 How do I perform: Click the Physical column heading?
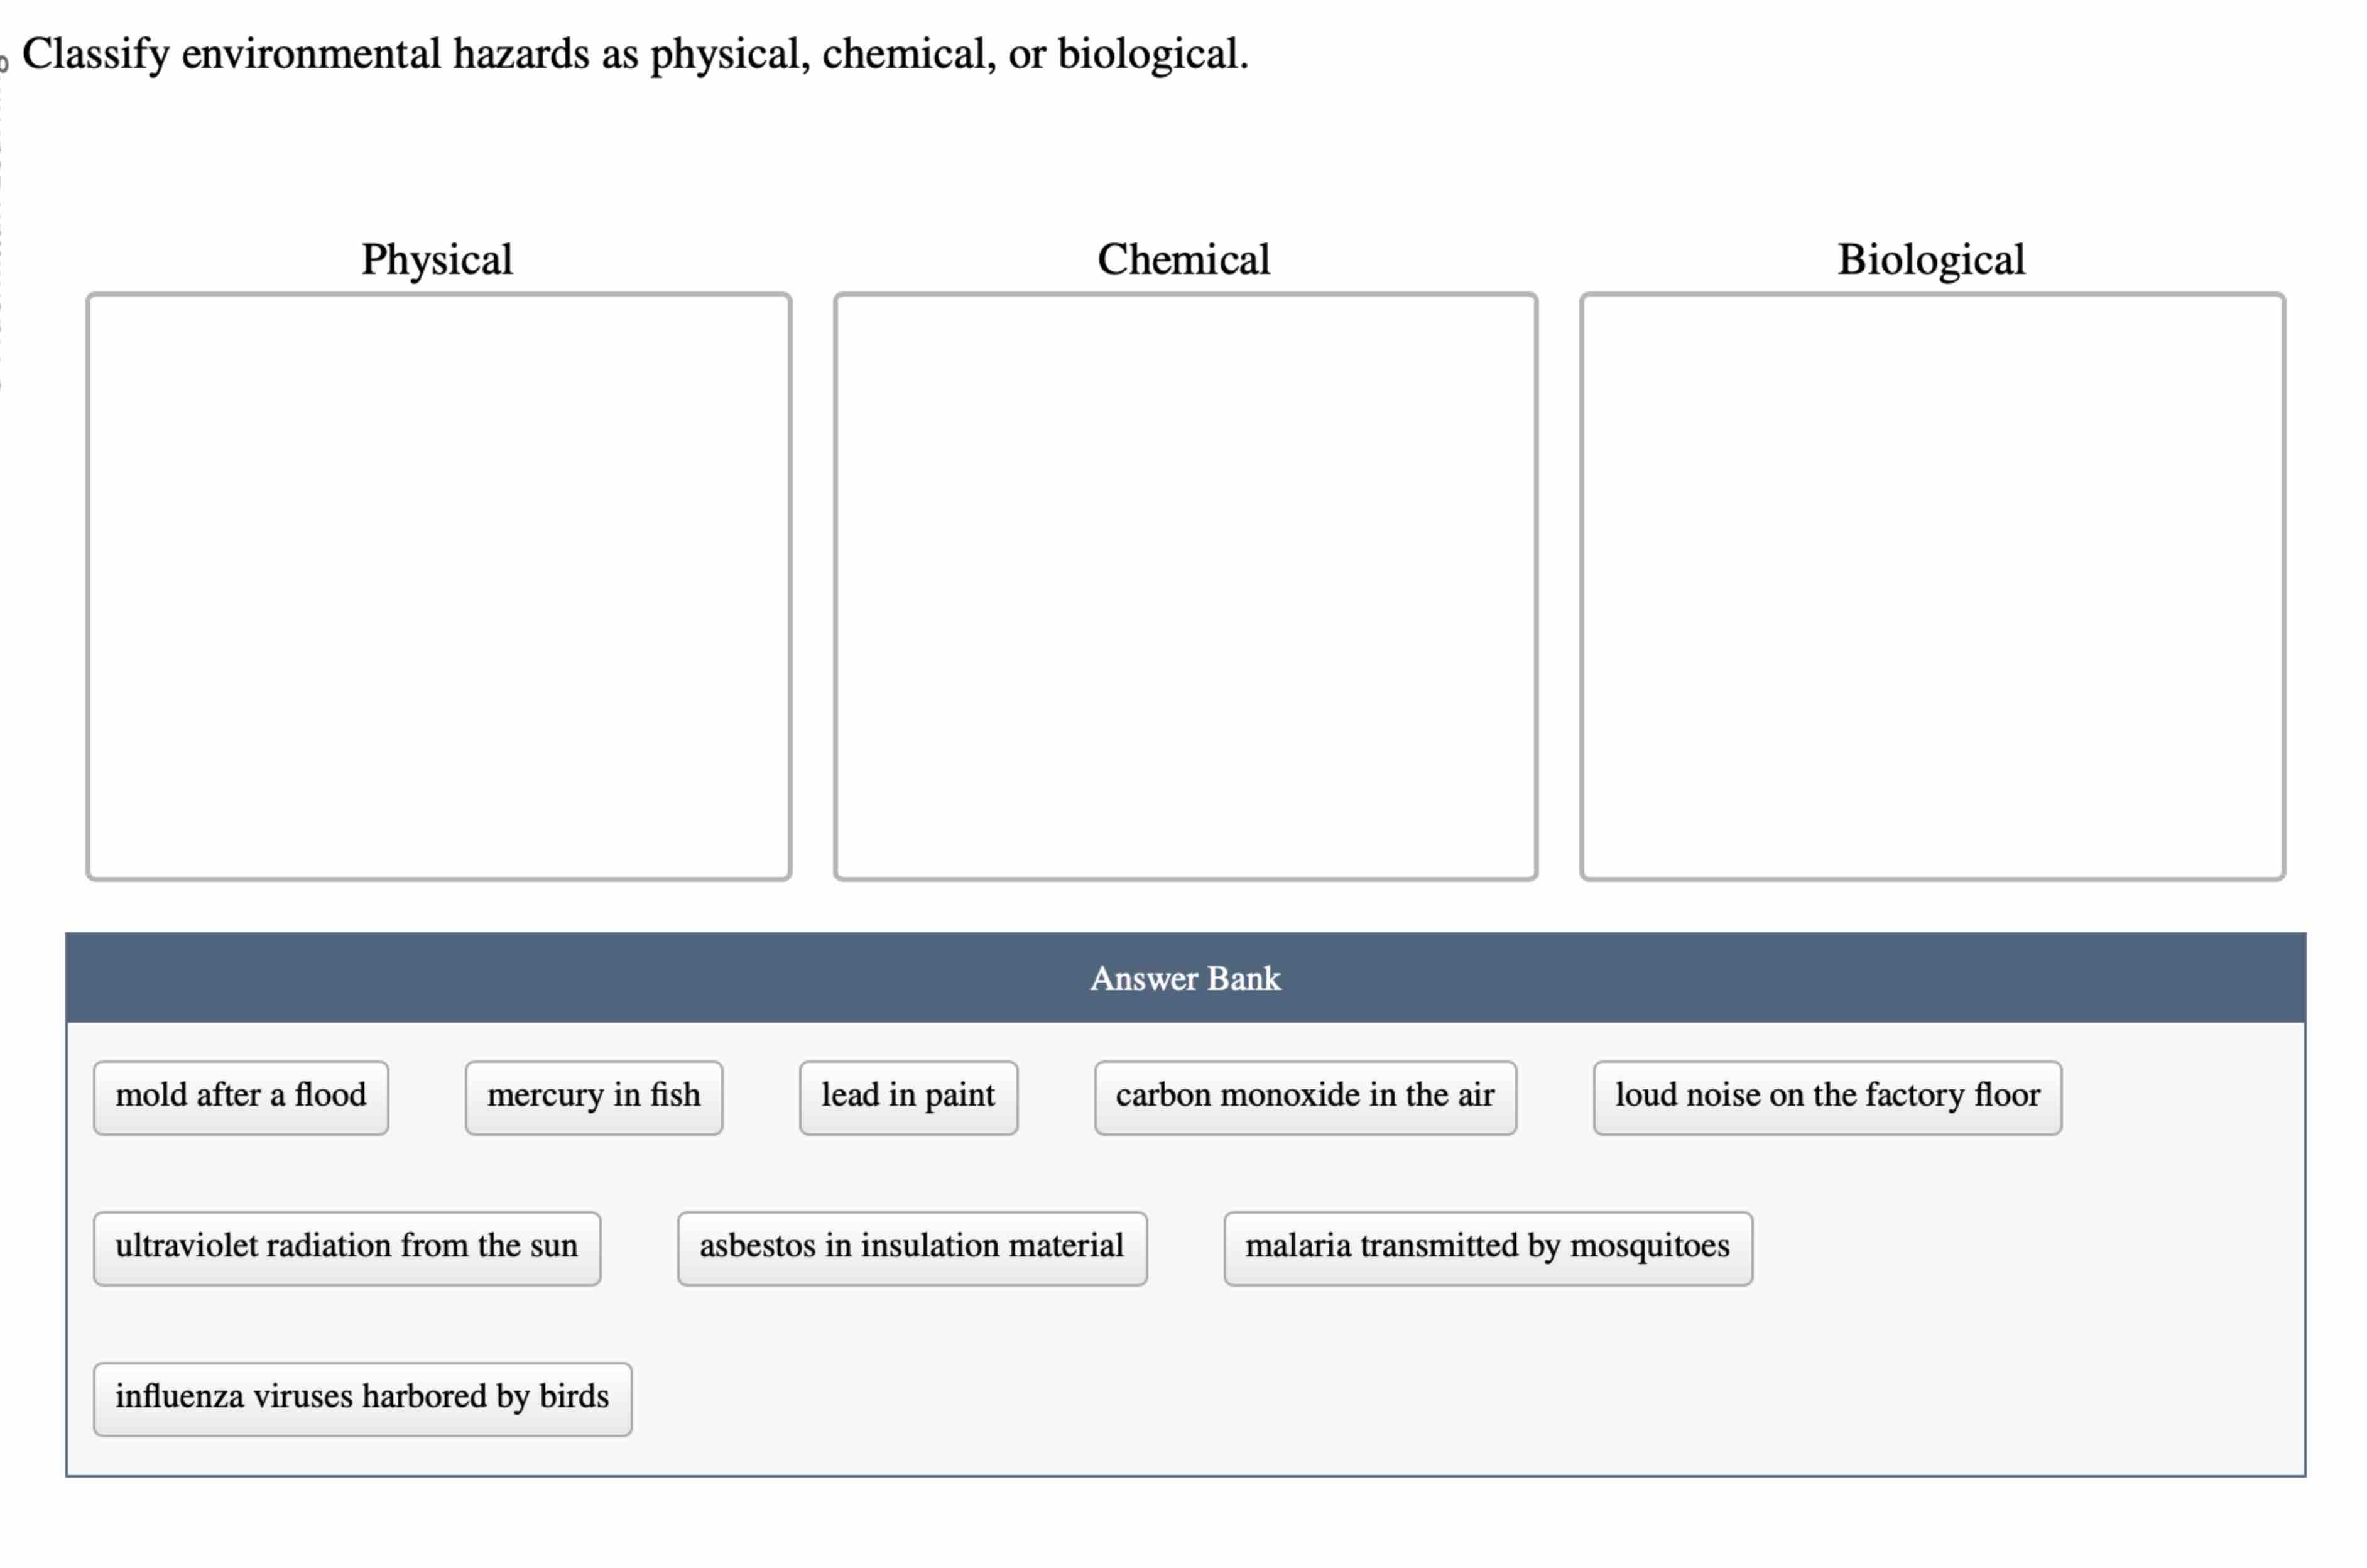(x=437, y=259)
